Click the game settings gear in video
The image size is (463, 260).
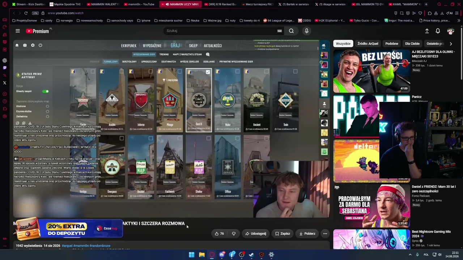[33, 45]
